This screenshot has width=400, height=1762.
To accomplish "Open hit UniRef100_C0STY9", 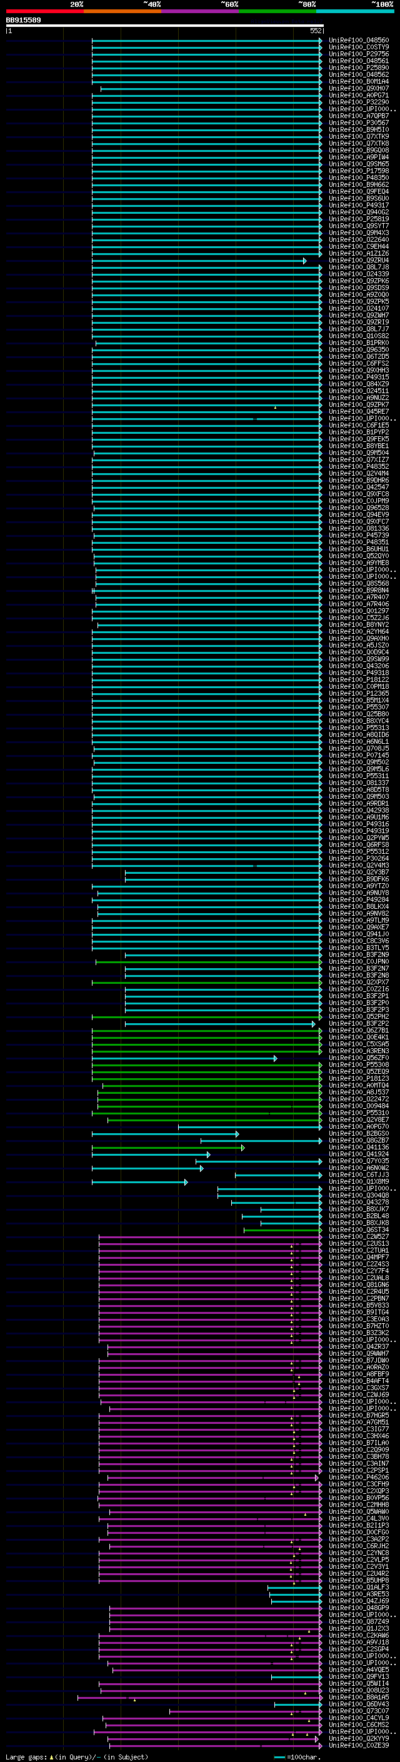I will pyautogui.click(x=359, y=48).
